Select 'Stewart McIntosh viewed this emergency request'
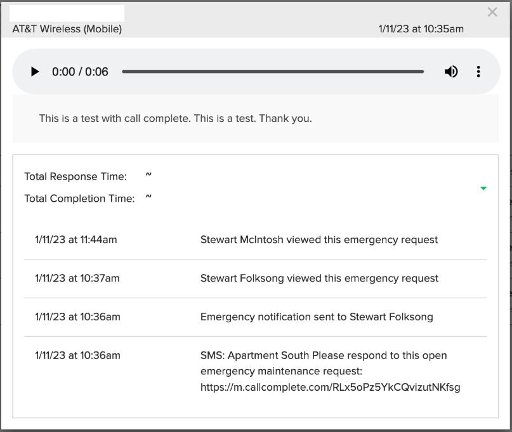 [318, 240]
